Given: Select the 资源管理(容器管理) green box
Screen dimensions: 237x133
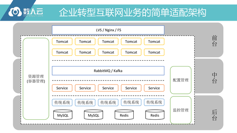Looking at the screenshot, I should click(36, 79).
